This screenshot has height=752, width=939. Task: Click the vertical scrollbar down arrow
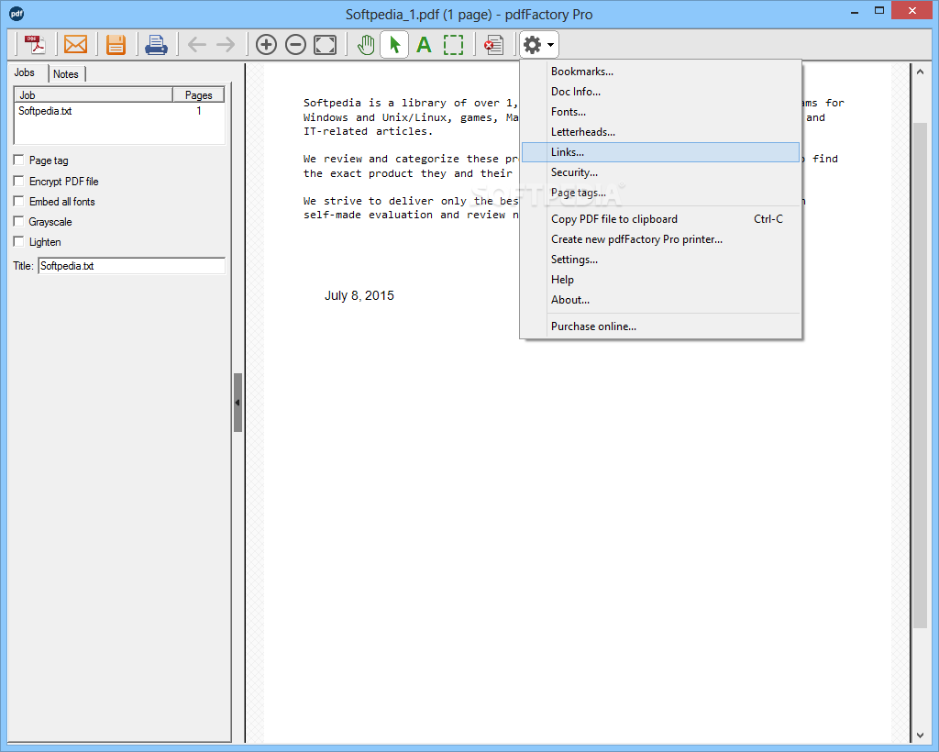click(x=920, y=735)
